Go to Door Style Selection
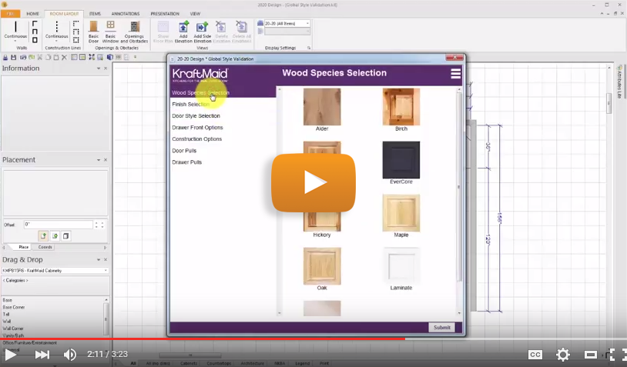Screen dimensions: 627x367 coord(196,116)
